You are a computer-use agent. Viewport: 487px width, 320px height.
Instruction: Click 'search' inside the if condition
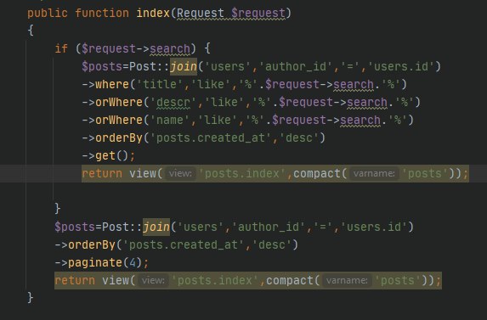170,48
